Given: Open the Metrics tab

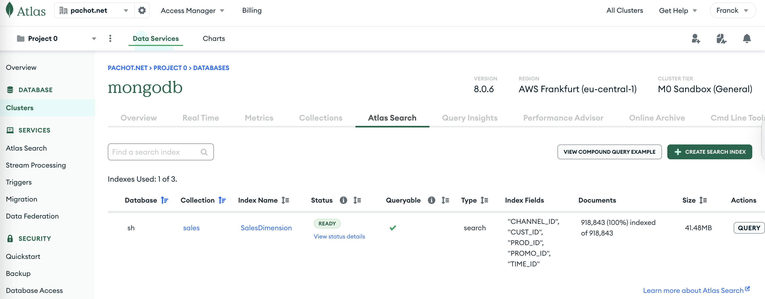Looking at the screenshot, I should click(x=259, y=118).
